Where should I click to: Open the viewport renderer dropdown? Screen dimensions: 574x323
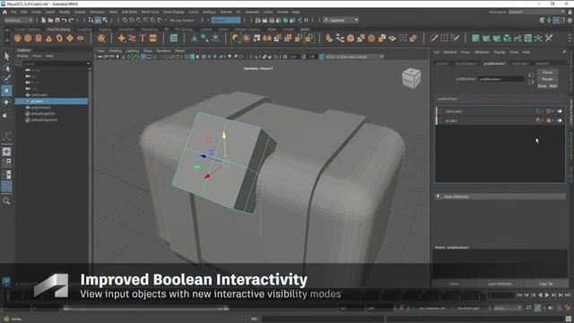[x=352, y=57]
